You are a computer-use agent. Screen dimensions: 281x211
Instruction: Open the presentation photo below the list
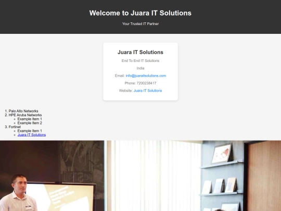(140, 176)
